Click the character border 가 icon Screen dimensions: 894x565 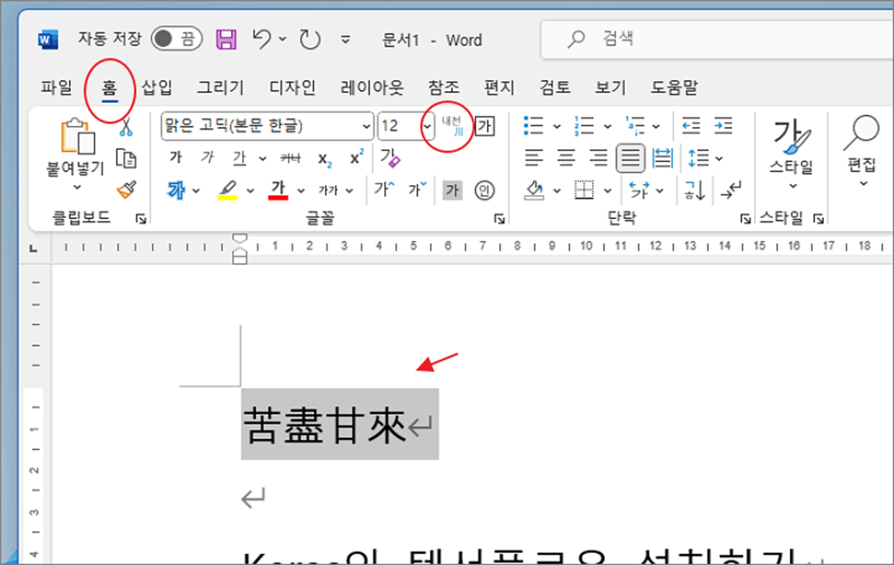(485, 126)
